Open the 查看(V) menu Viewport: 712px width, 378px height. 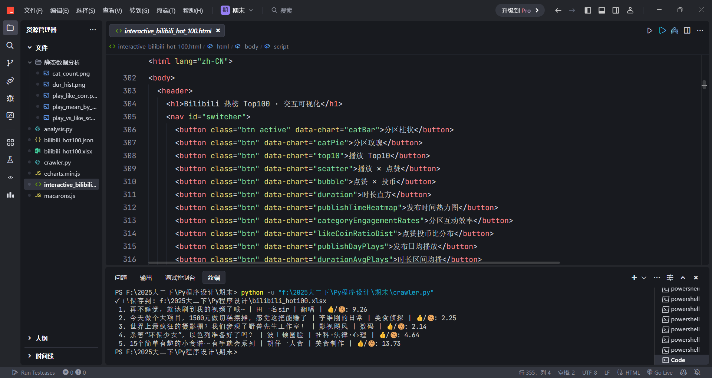112,10
